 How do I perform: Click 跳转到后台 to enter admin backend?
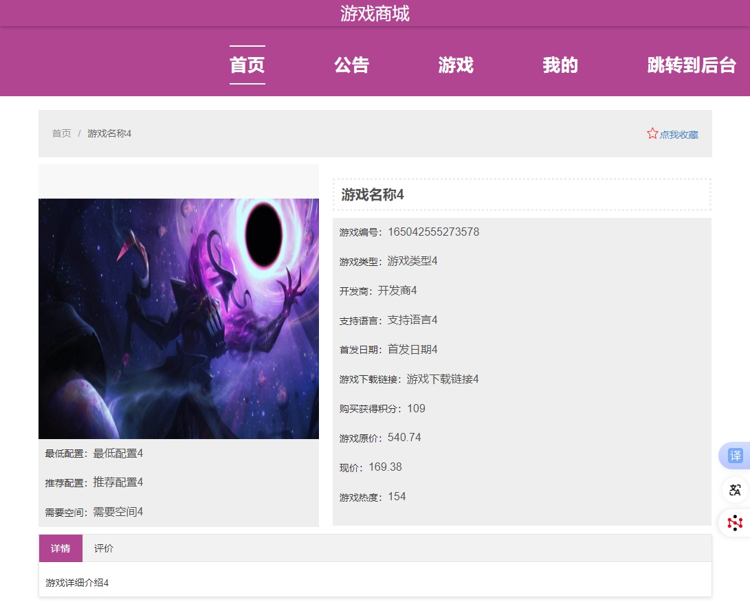pos(691,65)
